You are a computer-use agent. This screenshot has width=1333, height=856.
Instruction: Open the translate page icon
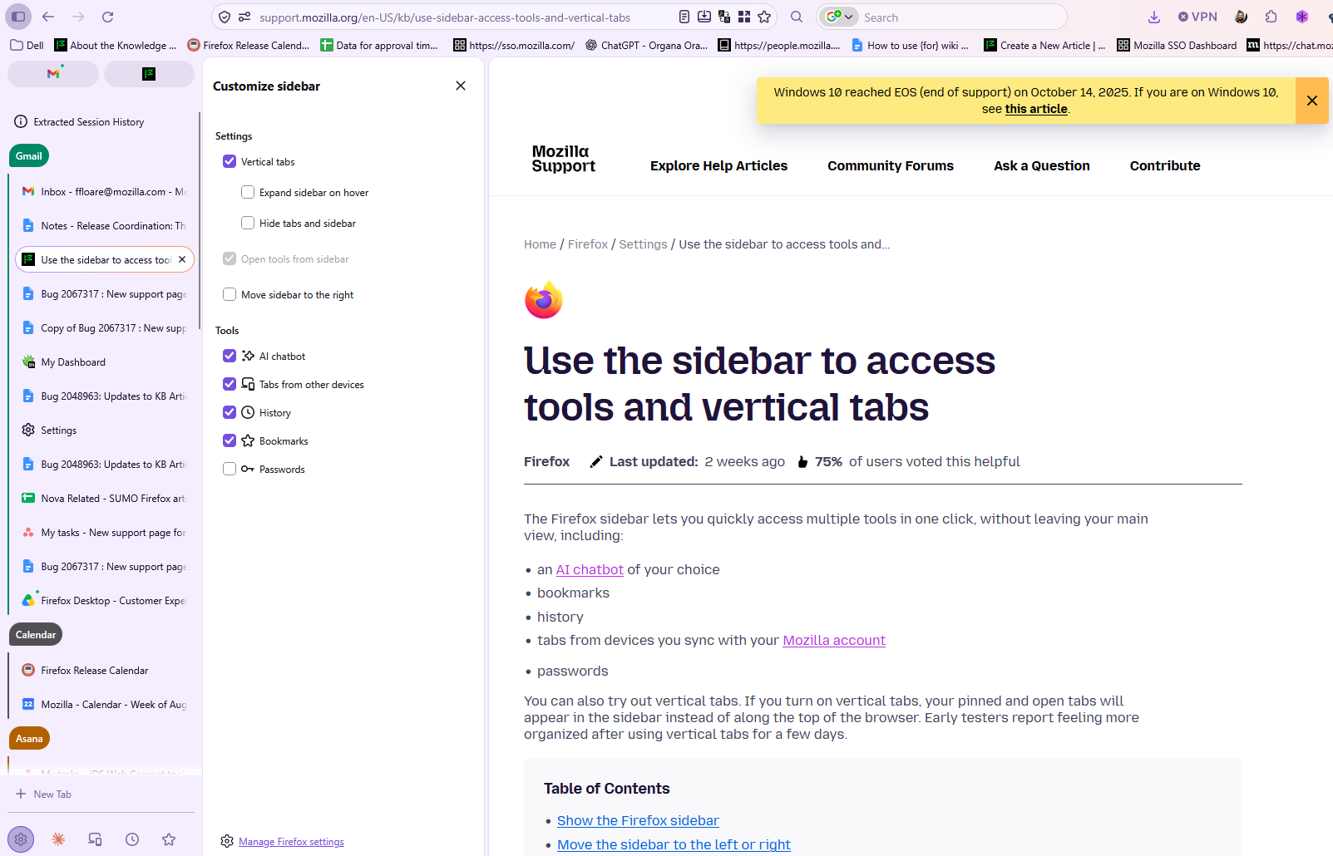[724, 17]
